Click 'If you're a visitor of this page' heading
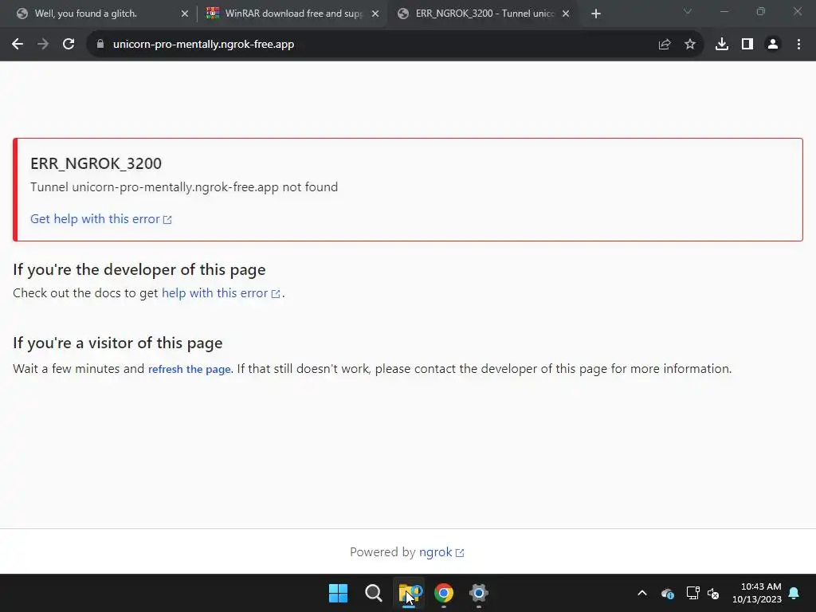This screenshot has height=612, width=816. pyautogui.click(x=118, y=343)
